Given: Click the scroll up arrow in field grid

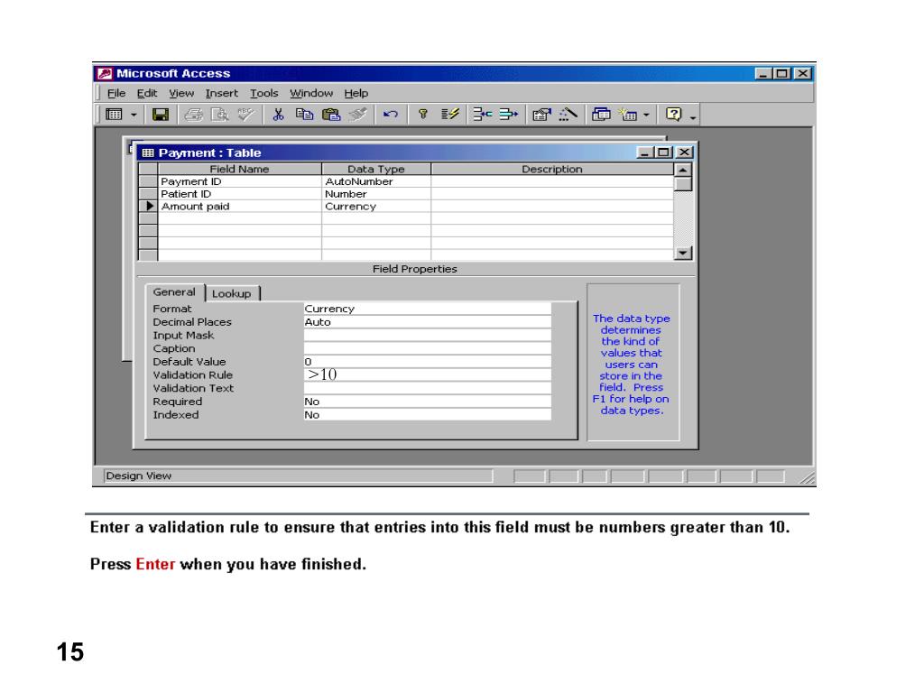Looking at the screenshot, I should (683, 170).
